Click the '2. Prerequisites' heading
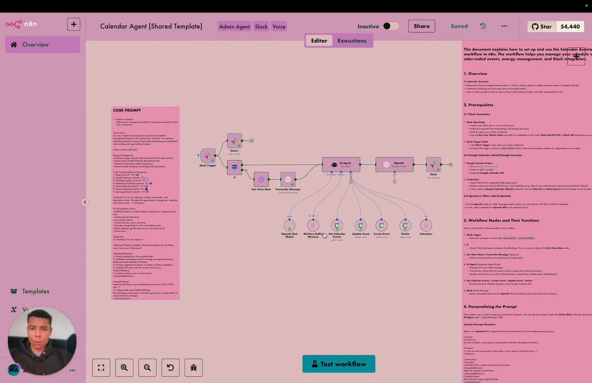This screenshot has width=592, height=383. 479,105
